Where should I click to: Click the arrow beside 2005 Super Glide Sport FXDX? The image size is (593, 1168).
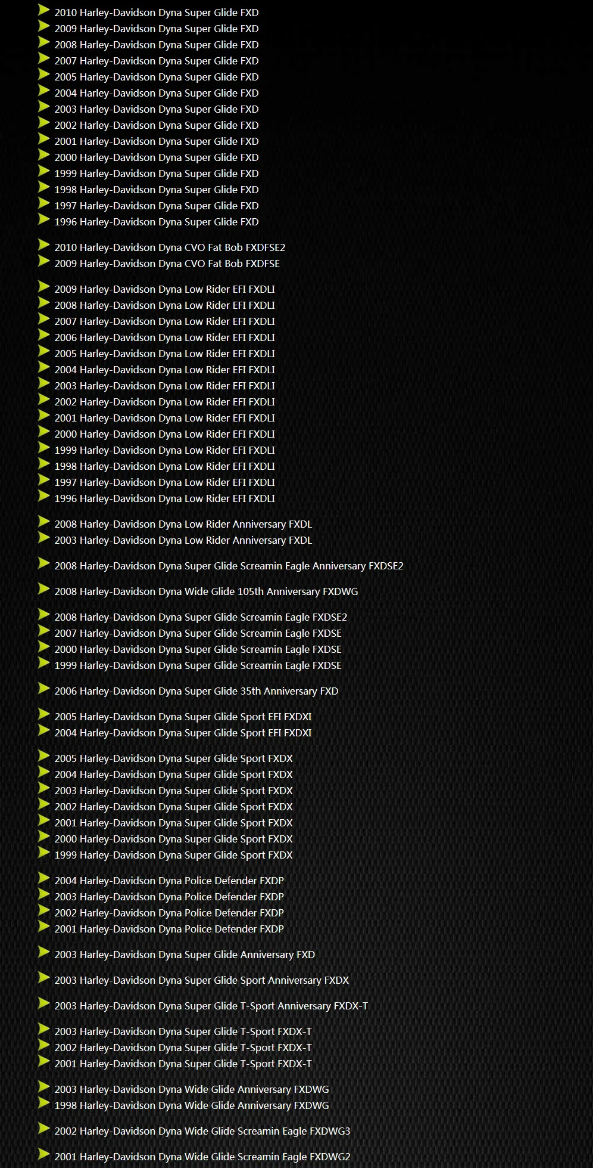point(44,755)
